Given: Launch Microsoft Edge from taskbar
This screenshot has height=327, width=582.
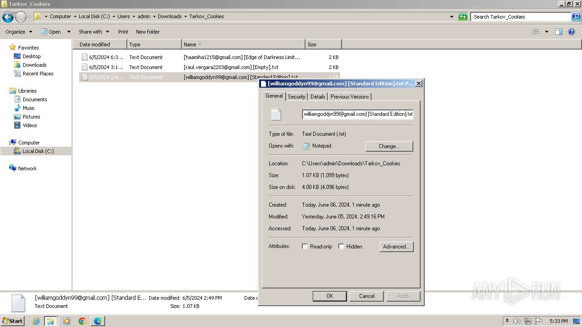Looking at the screenshot, I should click(98, 321).
